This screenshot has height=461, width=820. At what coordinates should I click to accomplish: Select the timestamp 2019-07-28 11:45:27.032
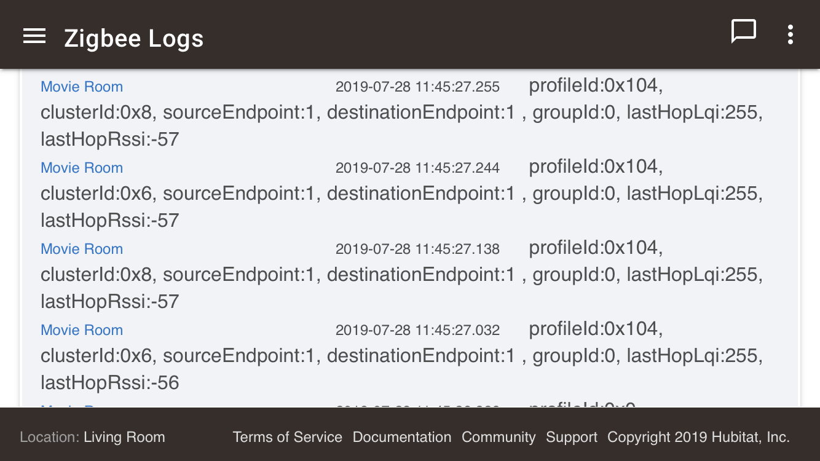[x=417, y=330]
